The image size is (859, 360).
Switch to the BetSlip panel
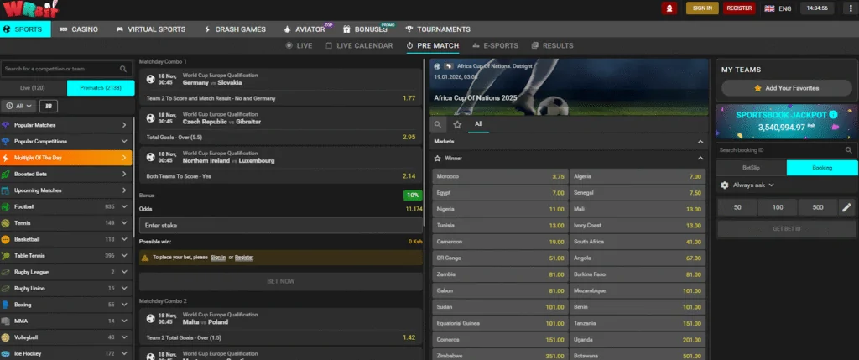751,168
